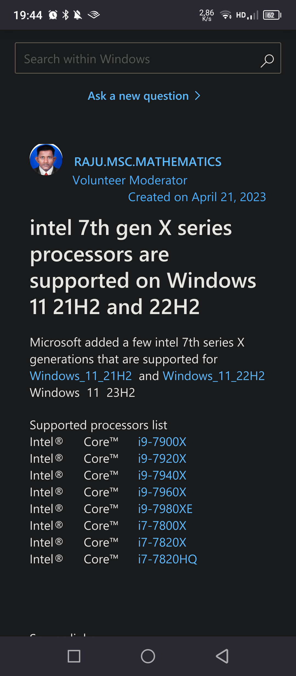296x676 pixels.
Task: Open the i9-7920X processor link
Action: (x=162, y=459)
